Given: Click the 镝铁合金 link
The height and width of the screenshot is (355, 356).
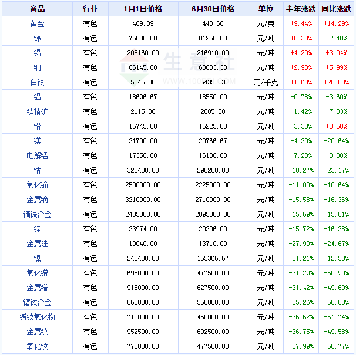Looking at the screenshot, I should pyautogui.click(x=36, y=215).
